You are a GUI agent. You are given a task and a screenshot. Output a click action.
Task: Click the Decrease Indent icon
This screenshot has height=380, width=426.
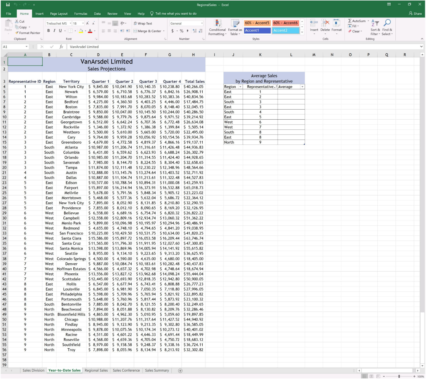[122, 31]
